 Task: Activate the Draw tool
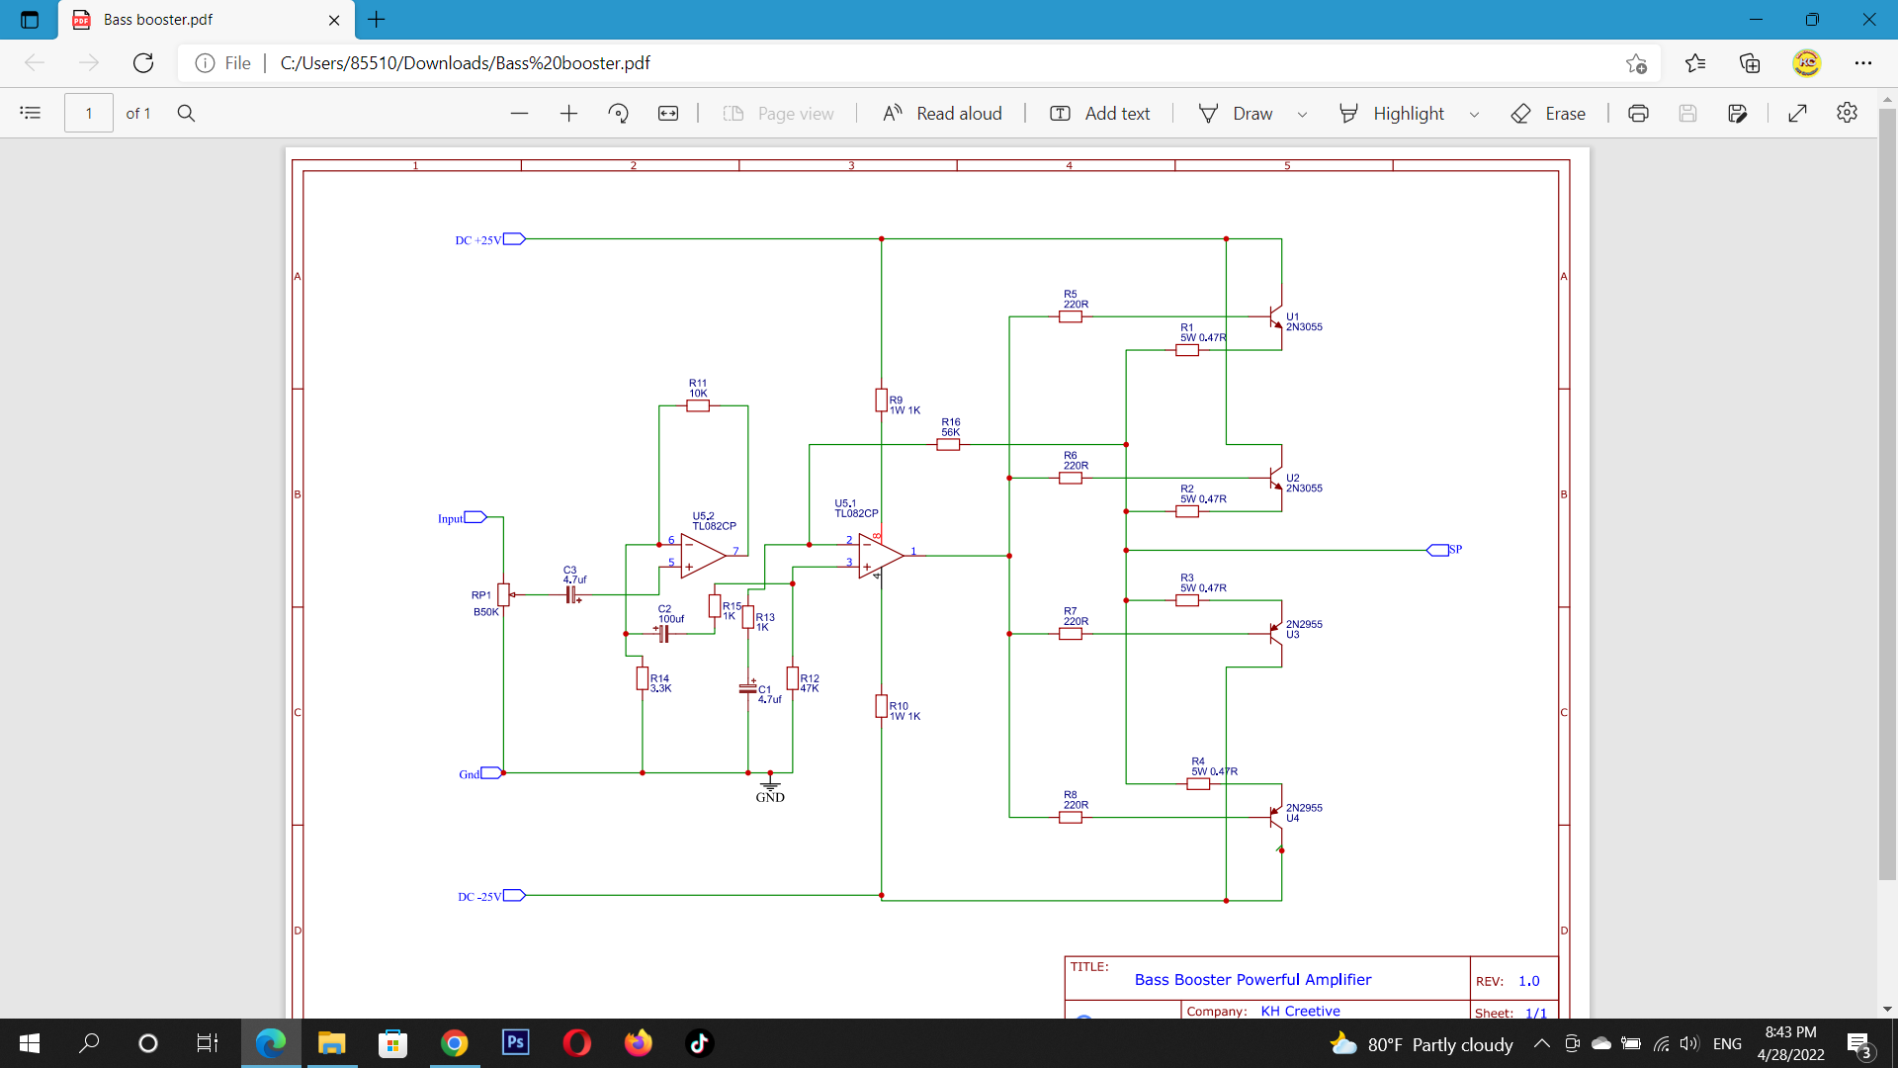point(1236,113)
